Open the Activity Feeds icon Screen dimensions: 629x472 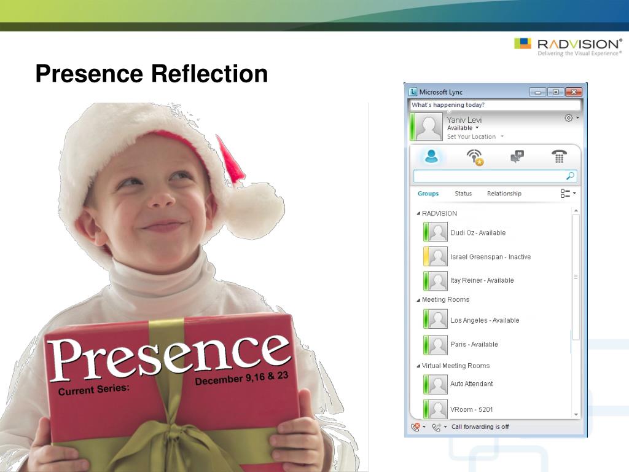(475, 157)
